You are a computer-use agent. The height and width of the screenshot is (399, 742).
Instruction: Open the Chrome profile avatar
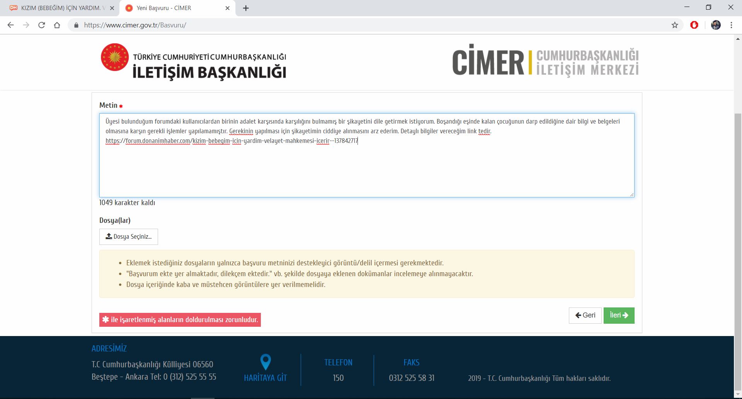coord(716,25)
